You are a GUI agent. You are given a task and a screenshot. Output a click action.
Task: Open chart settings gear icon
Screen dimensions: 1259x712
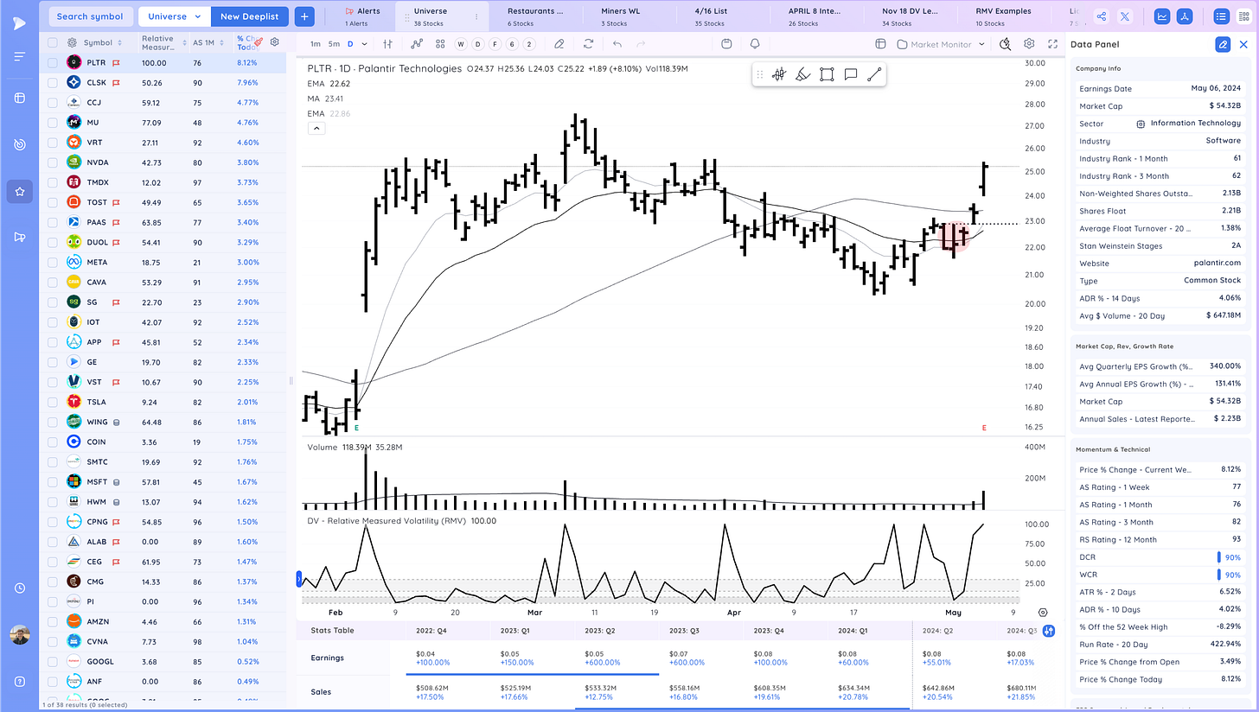1029,43
